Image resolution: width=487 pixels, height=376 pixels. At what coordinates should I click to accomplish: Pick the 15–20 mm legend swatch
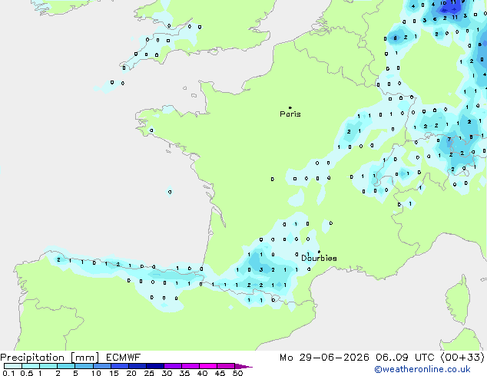click(119, 366)
